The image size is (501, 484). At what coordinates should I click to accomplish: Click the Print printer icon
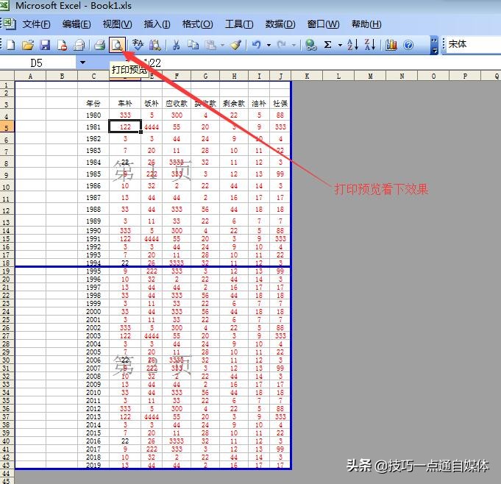click(x=99, y=45)
